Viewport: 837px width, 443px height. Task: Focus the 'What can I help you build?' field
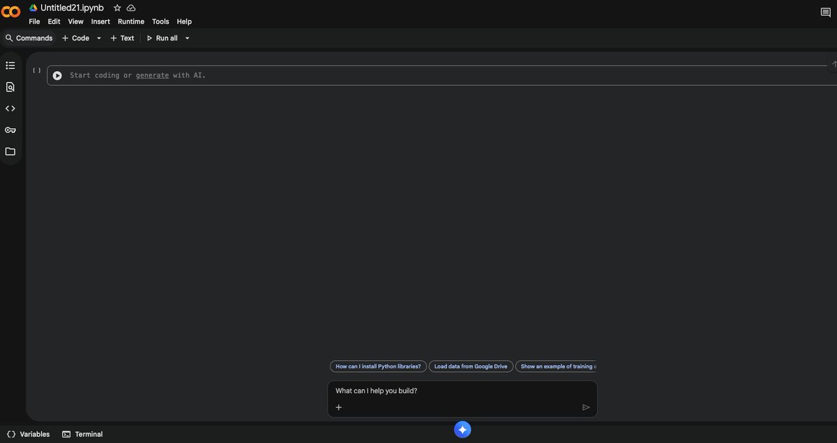pos(462,391)
